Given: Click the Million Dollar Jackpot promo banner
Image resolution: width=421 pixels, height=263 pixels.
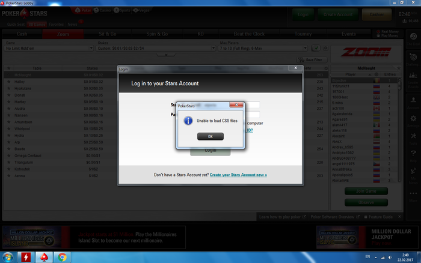Looking at the screenshot, I should [367, 237].
